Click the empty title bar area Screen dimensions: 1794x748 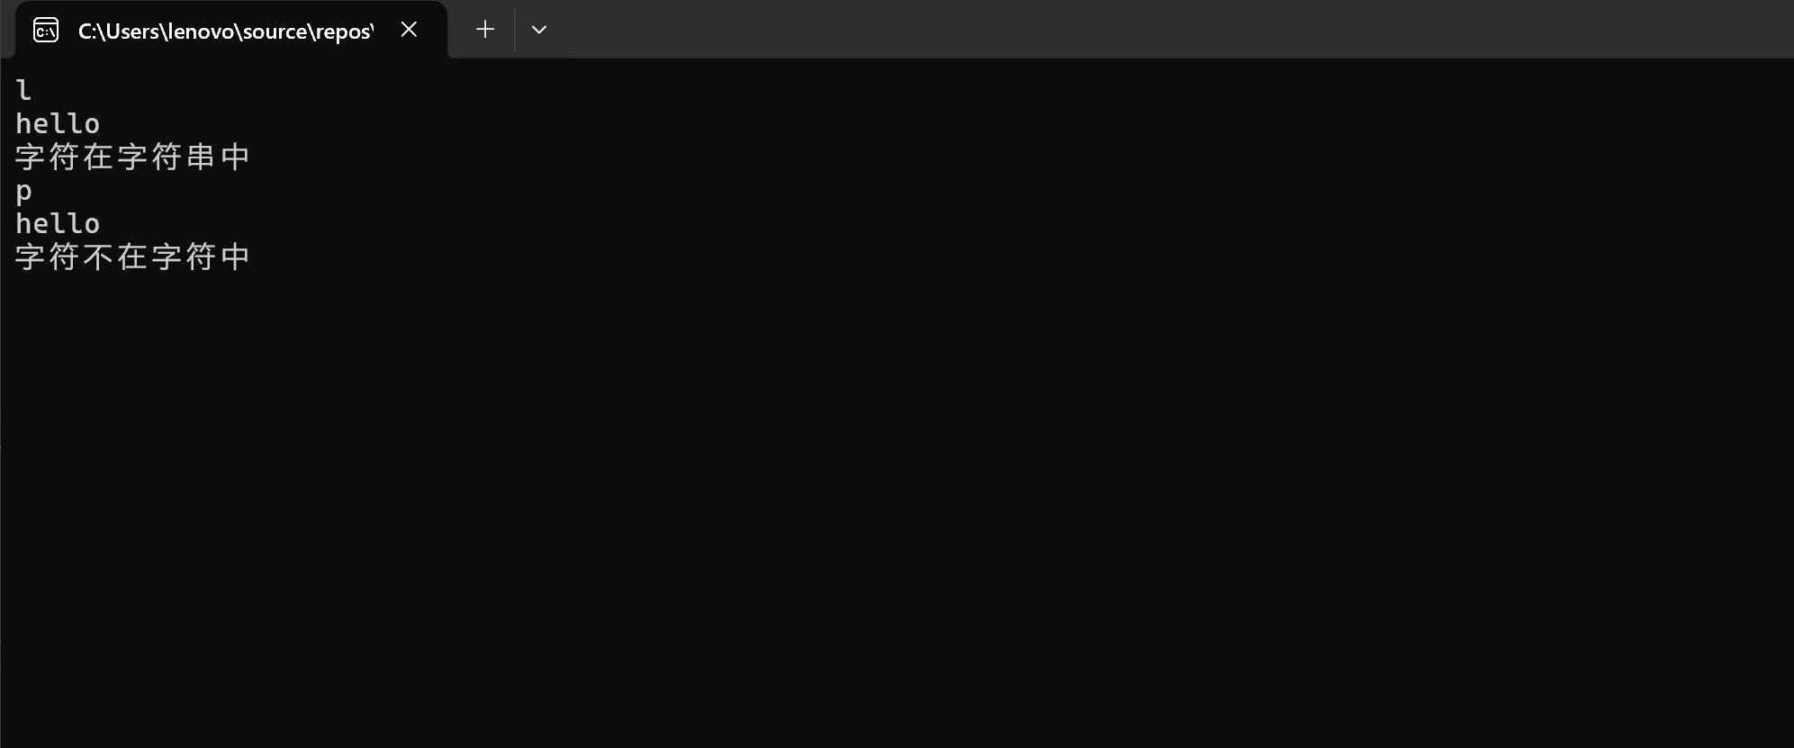(x=1170, y=29)
